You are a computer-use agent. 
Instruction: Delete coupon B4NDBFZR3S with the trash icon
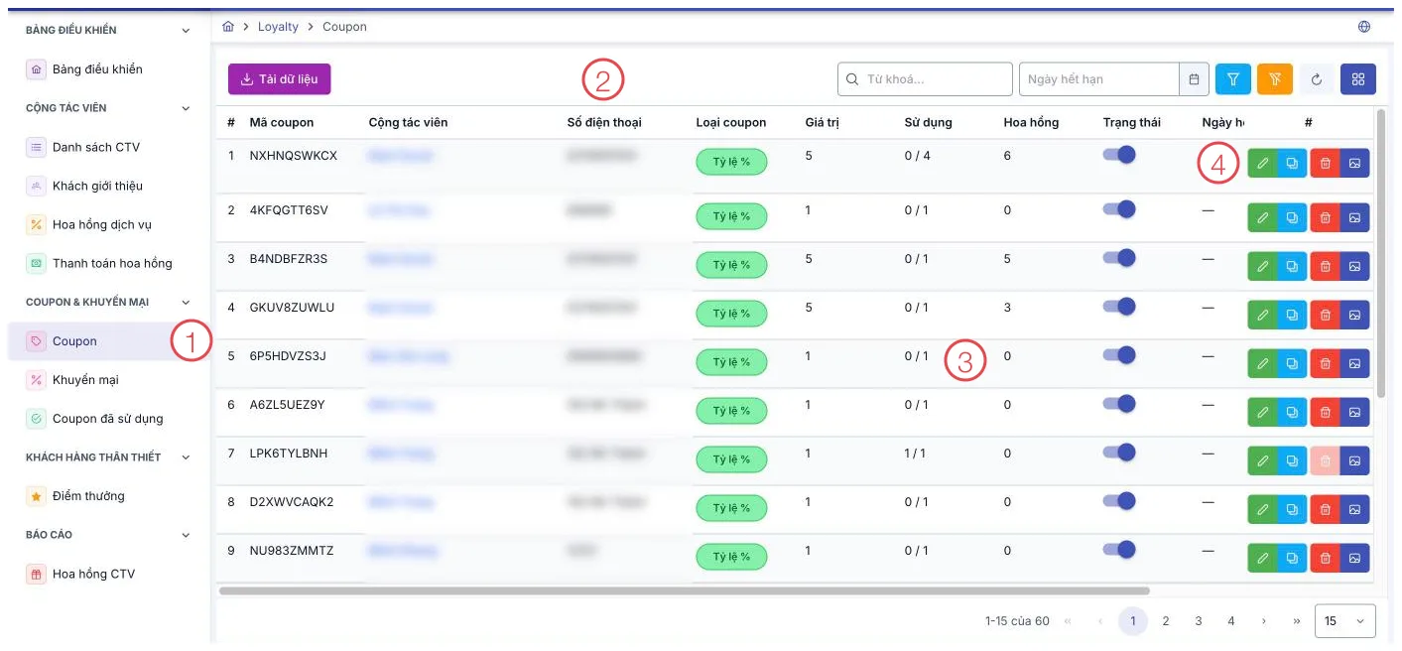click(x=1325, y=266)
